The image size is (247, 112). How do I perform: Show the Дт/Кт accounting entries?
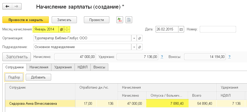point(119,20)
